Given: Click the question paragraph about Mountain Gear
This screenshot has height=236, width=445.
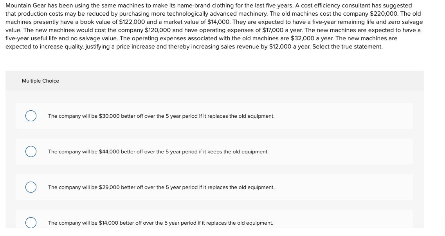Looking at the screenshot, I should coord(214,26).
